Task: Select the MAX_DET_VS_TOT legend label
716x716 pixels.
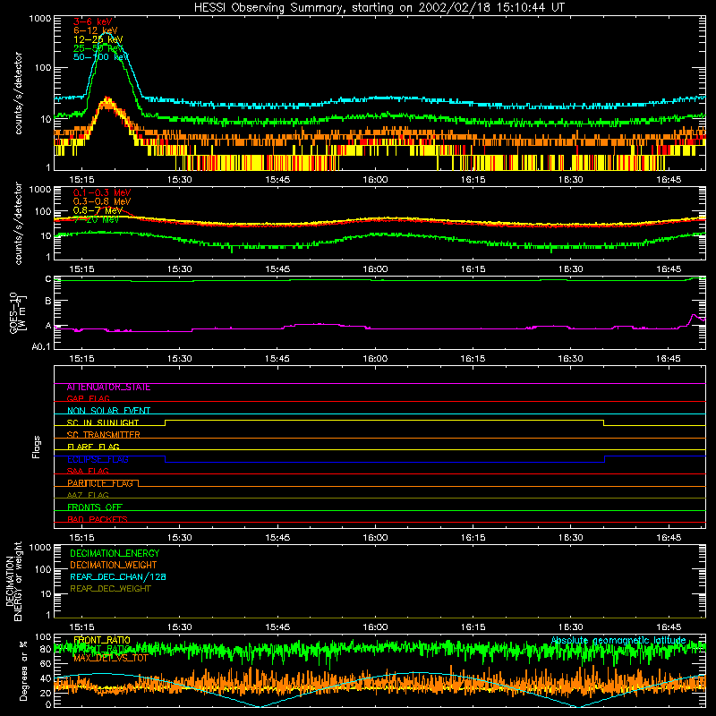Action: [x=110, y=658]
